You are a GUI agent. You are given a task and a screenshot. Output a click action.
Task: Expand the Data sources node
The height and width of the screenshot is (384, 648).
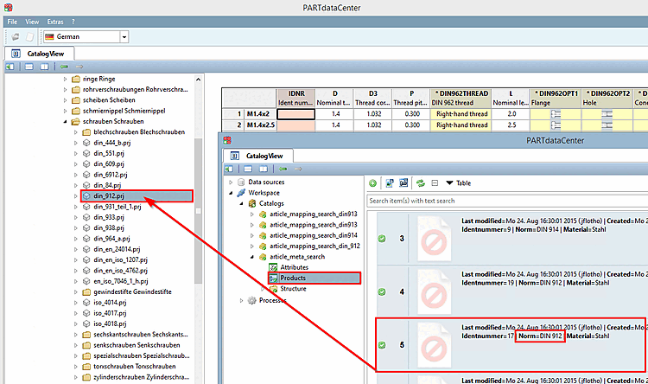(231, 182)
